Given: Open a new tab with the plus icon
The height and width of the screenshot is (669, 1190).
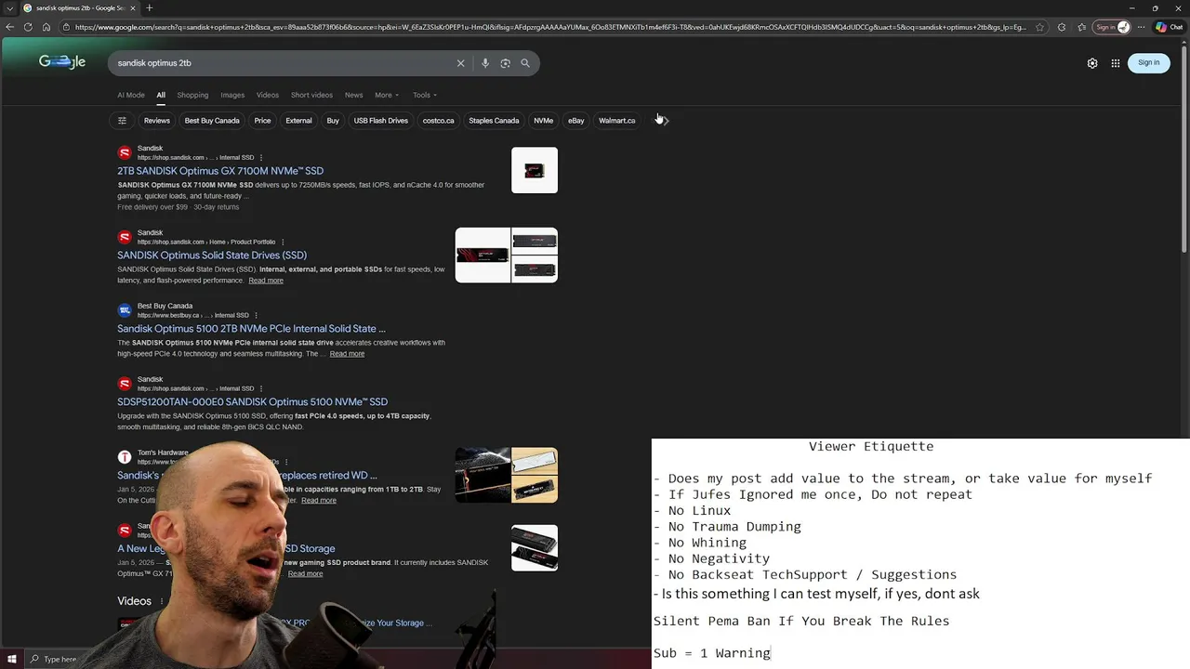Looking at the screenshot, I should click(x=149, y=8).
